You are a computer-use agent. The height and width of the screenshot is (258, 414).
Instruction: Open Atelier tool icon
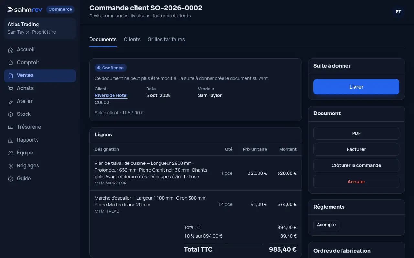pos(11,101)
